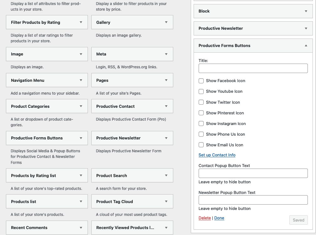The image size is (316, 235).
Task: Check Show Youtube Icon
Action: (201, 91)
